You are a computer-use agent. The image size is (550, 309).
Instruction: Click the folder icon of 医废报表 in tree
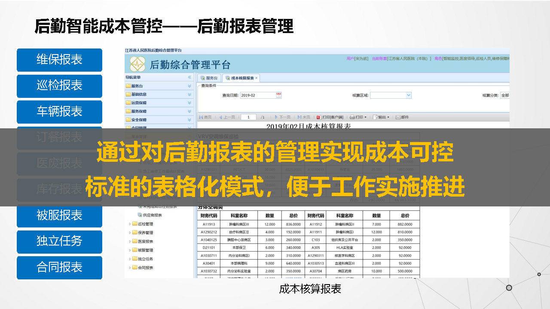click(x=135, y=241)
